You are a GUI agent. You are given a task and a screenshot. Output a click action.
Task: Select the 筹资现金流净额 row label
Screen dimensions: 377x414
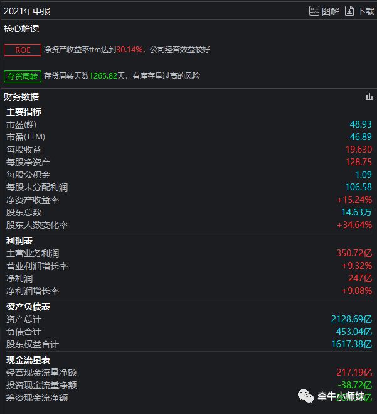(37, 398)
